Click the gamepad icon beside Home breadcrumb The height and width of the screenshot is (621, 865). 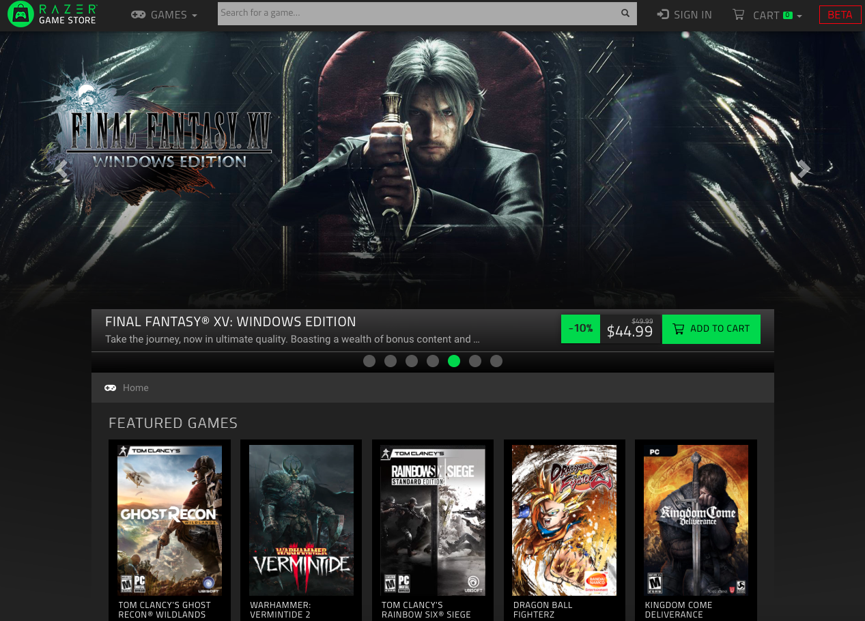click(x=110, y=388)
